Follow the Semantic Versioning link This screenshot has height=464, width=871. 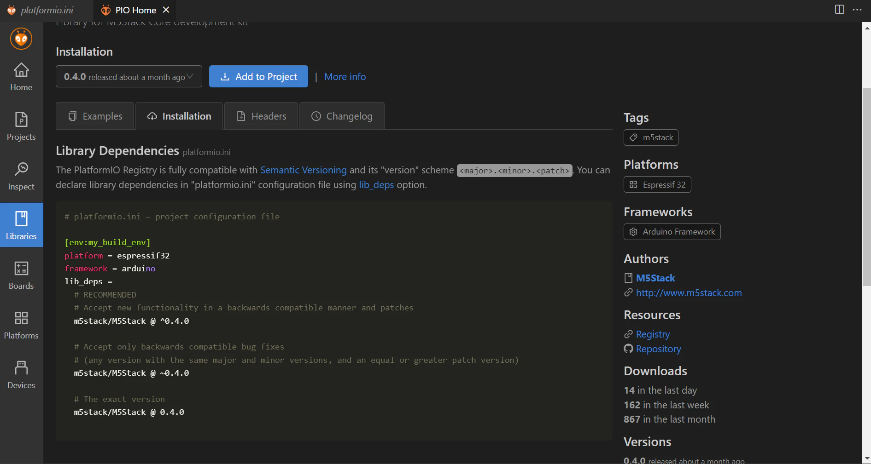tap(304, 170)
